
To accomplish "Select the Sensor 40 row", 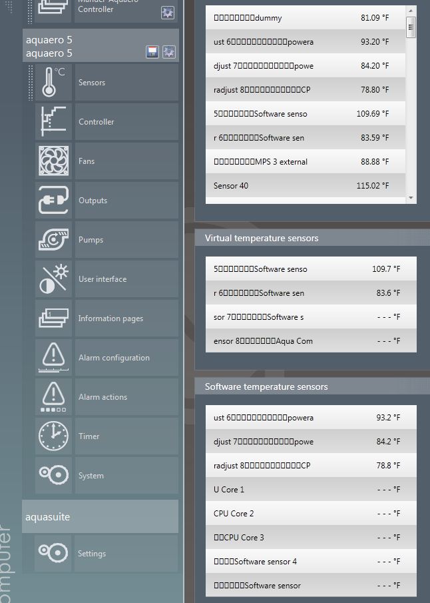I will point(306,186).
